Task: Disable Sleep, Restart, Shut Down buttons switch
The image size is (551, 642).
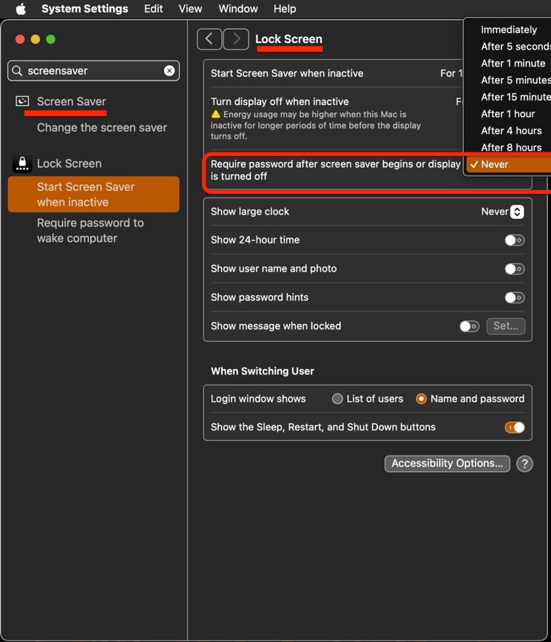Action: [x=515, y=428]
